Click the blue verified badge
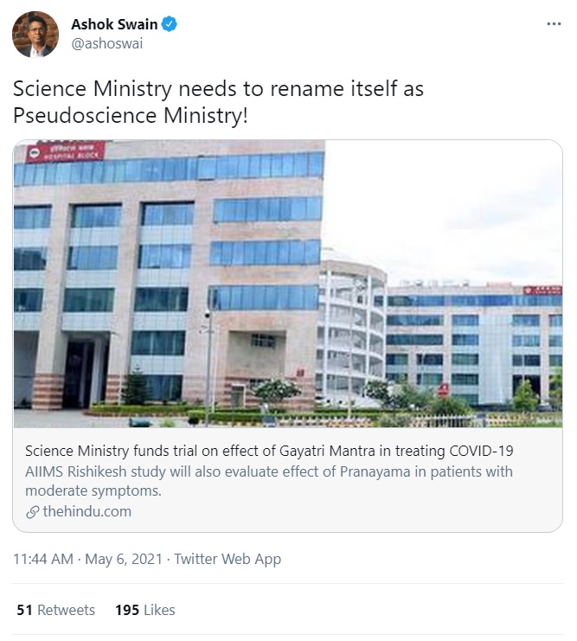Screen dimensions: 577x641 (x=170, y=25)
